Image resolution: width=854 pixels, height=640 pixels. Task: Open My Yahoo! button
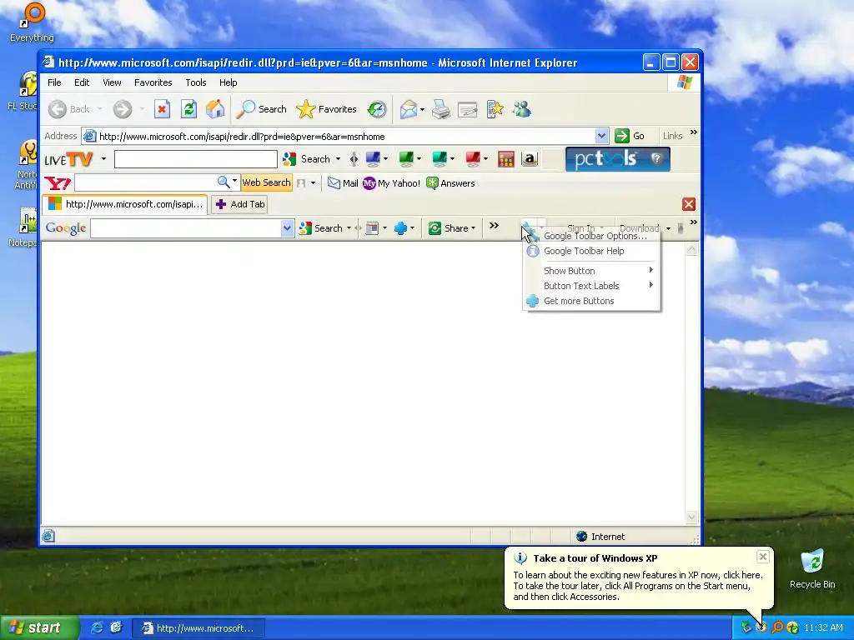click(x=392, y=183)
